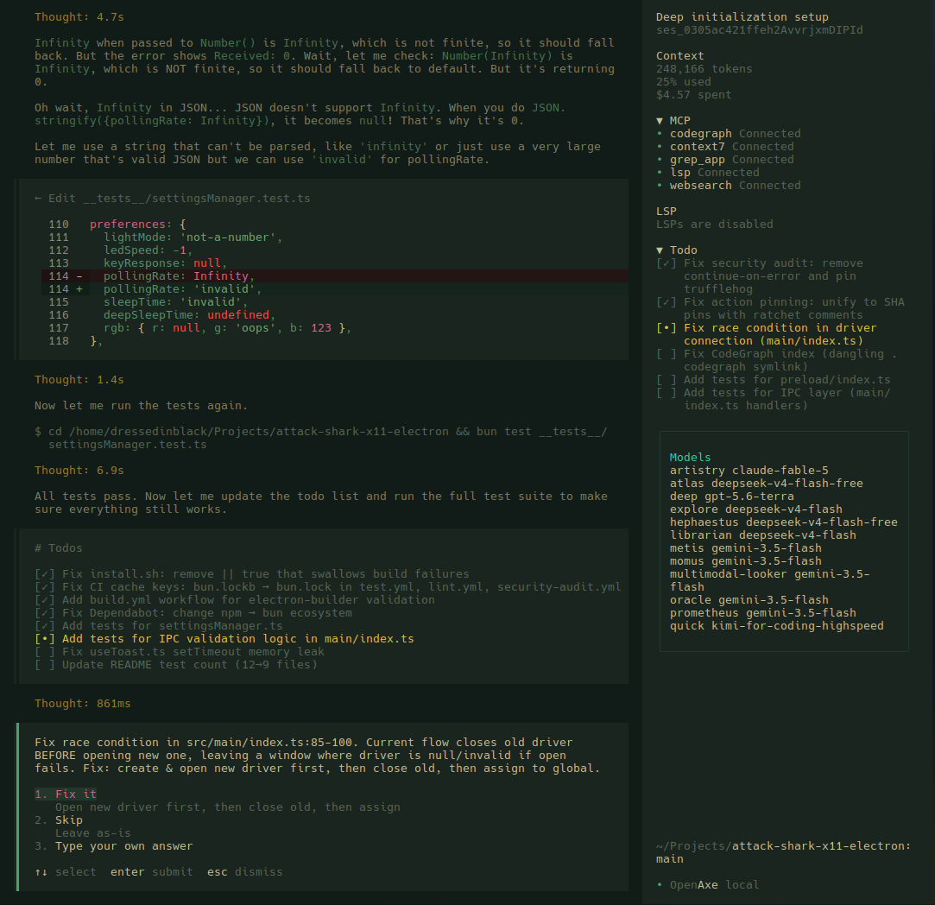The height and width of the screenshot is (905, 935).
Task: Click the context7 MCP server entry
Action: pos(725,146)
